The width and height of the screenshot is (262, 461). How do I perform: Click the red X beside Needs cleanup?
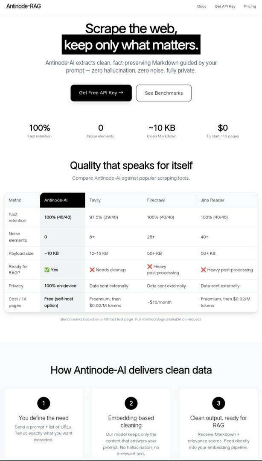point(92,270)
